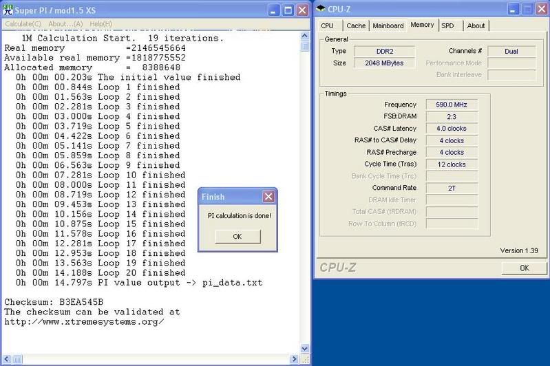Click the OK button in CPU-Z
The image size is (550, 366).
point(524,268)
